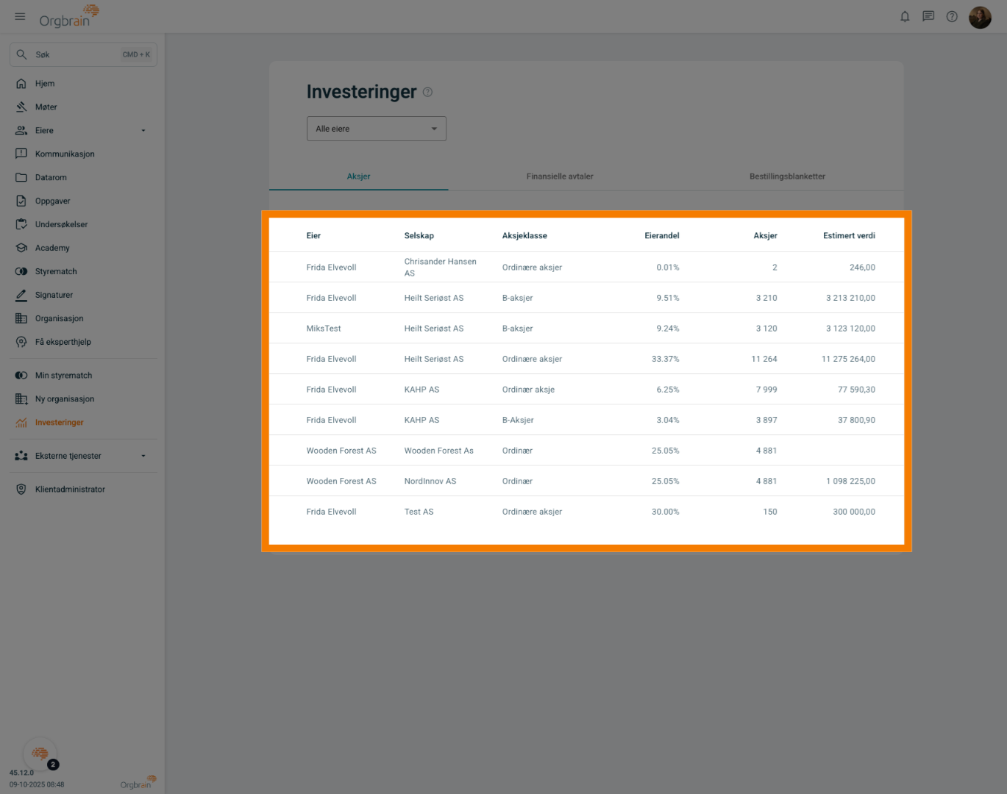Click the Estimert verdi column header
Image resolution: width=1007 pixels, height=794 pixels.
(x=849, y=236)
